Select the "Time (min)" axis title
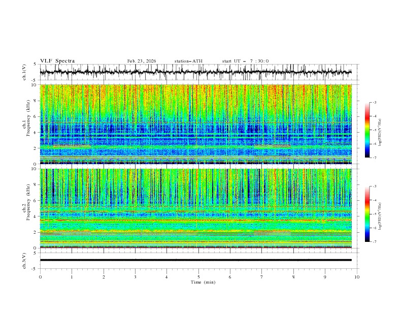Image resolution: width=402 pixels, height=311 pixels. pyautogui.click(x=203, y=282)
